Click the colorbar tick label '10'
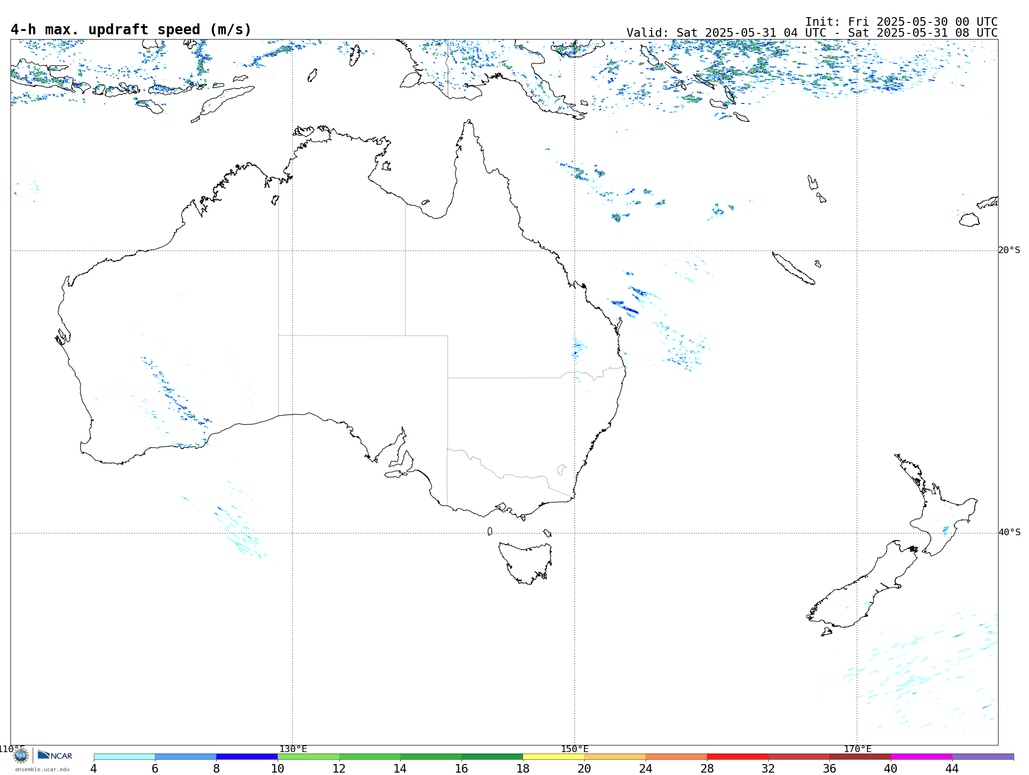The width and height of the screenshot is (1029, 775). point(278,769)
